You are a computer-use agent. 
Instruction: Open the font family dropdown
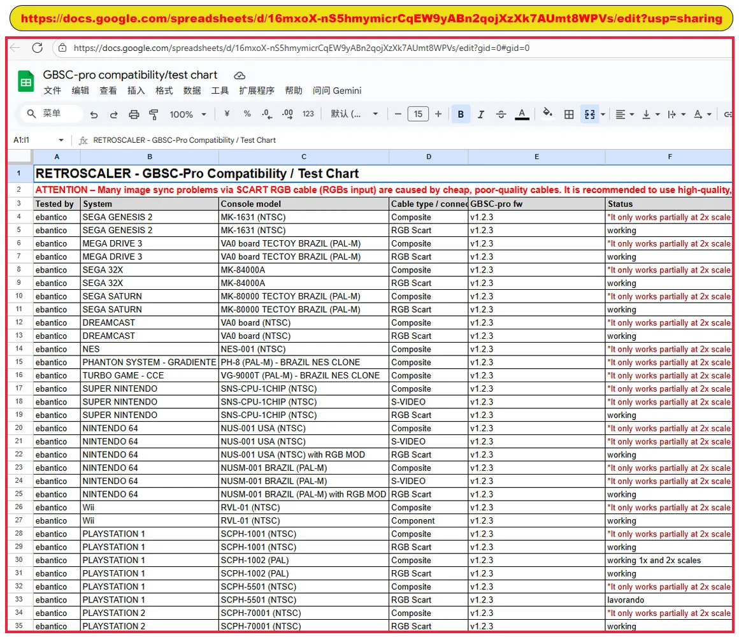pyautogui.click(x=354, y=114)
